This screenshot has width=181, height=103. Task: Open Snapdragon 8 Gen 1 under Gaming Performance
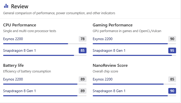tap(109, 50)
